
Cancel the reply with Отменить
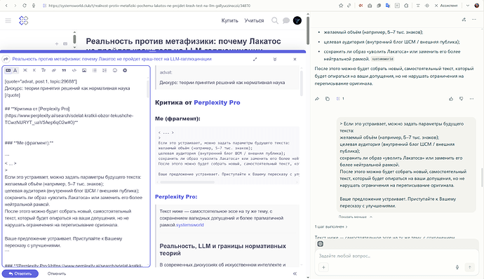(57, 273)
